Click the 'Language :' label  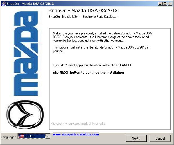point(8,137)
